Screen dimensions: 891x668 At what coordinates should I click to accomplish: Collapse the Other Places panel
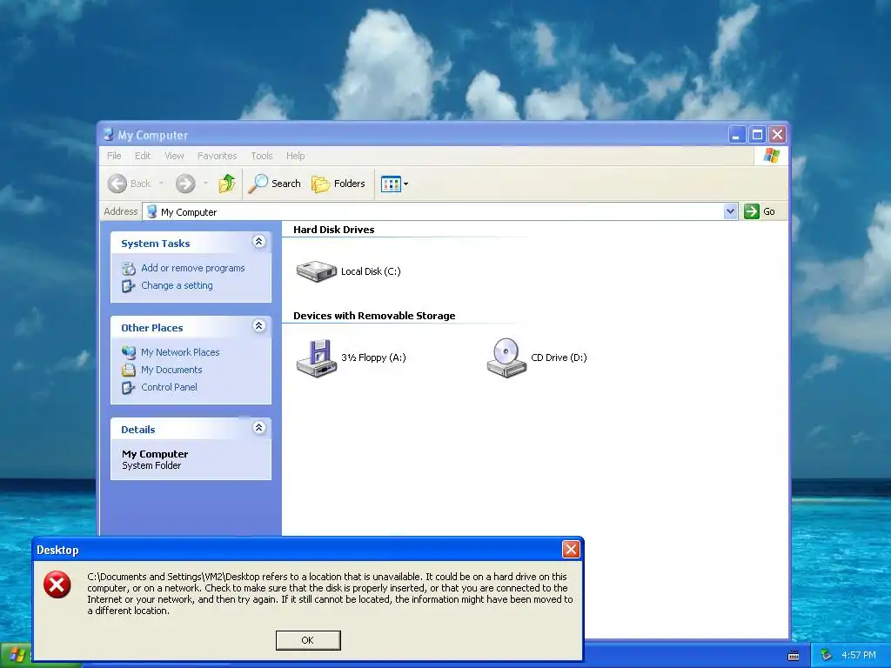(258, 326)
